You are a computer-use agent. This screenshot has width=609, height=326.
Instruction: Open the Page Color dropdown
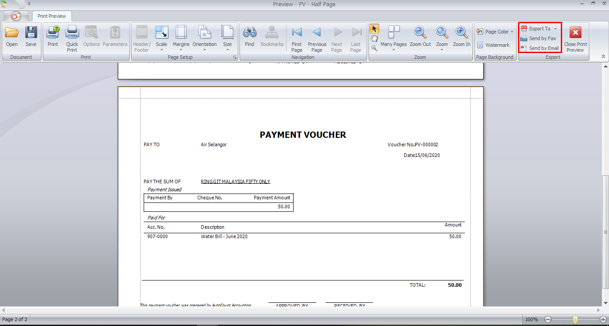click(494, 32)
